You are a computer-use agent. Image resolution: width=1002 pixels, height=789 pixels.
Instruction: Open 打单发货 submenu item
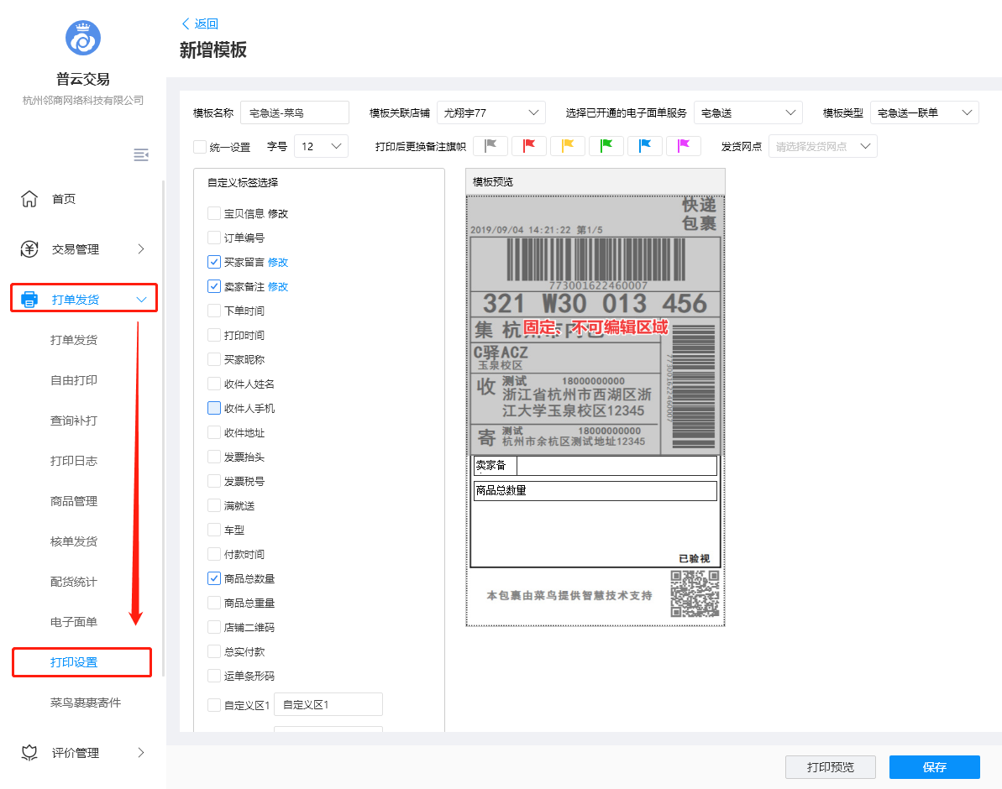74,340
